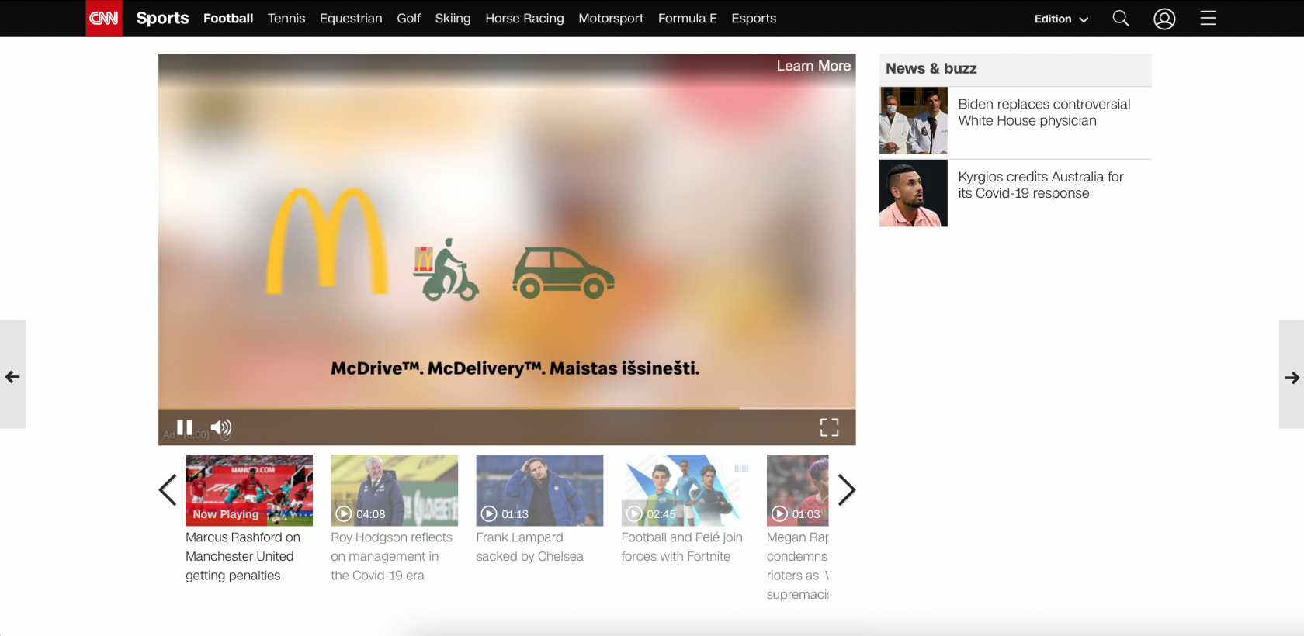Open the Motorsport section
Viewport: 1304px width, 636px height.
coord(611,18)
